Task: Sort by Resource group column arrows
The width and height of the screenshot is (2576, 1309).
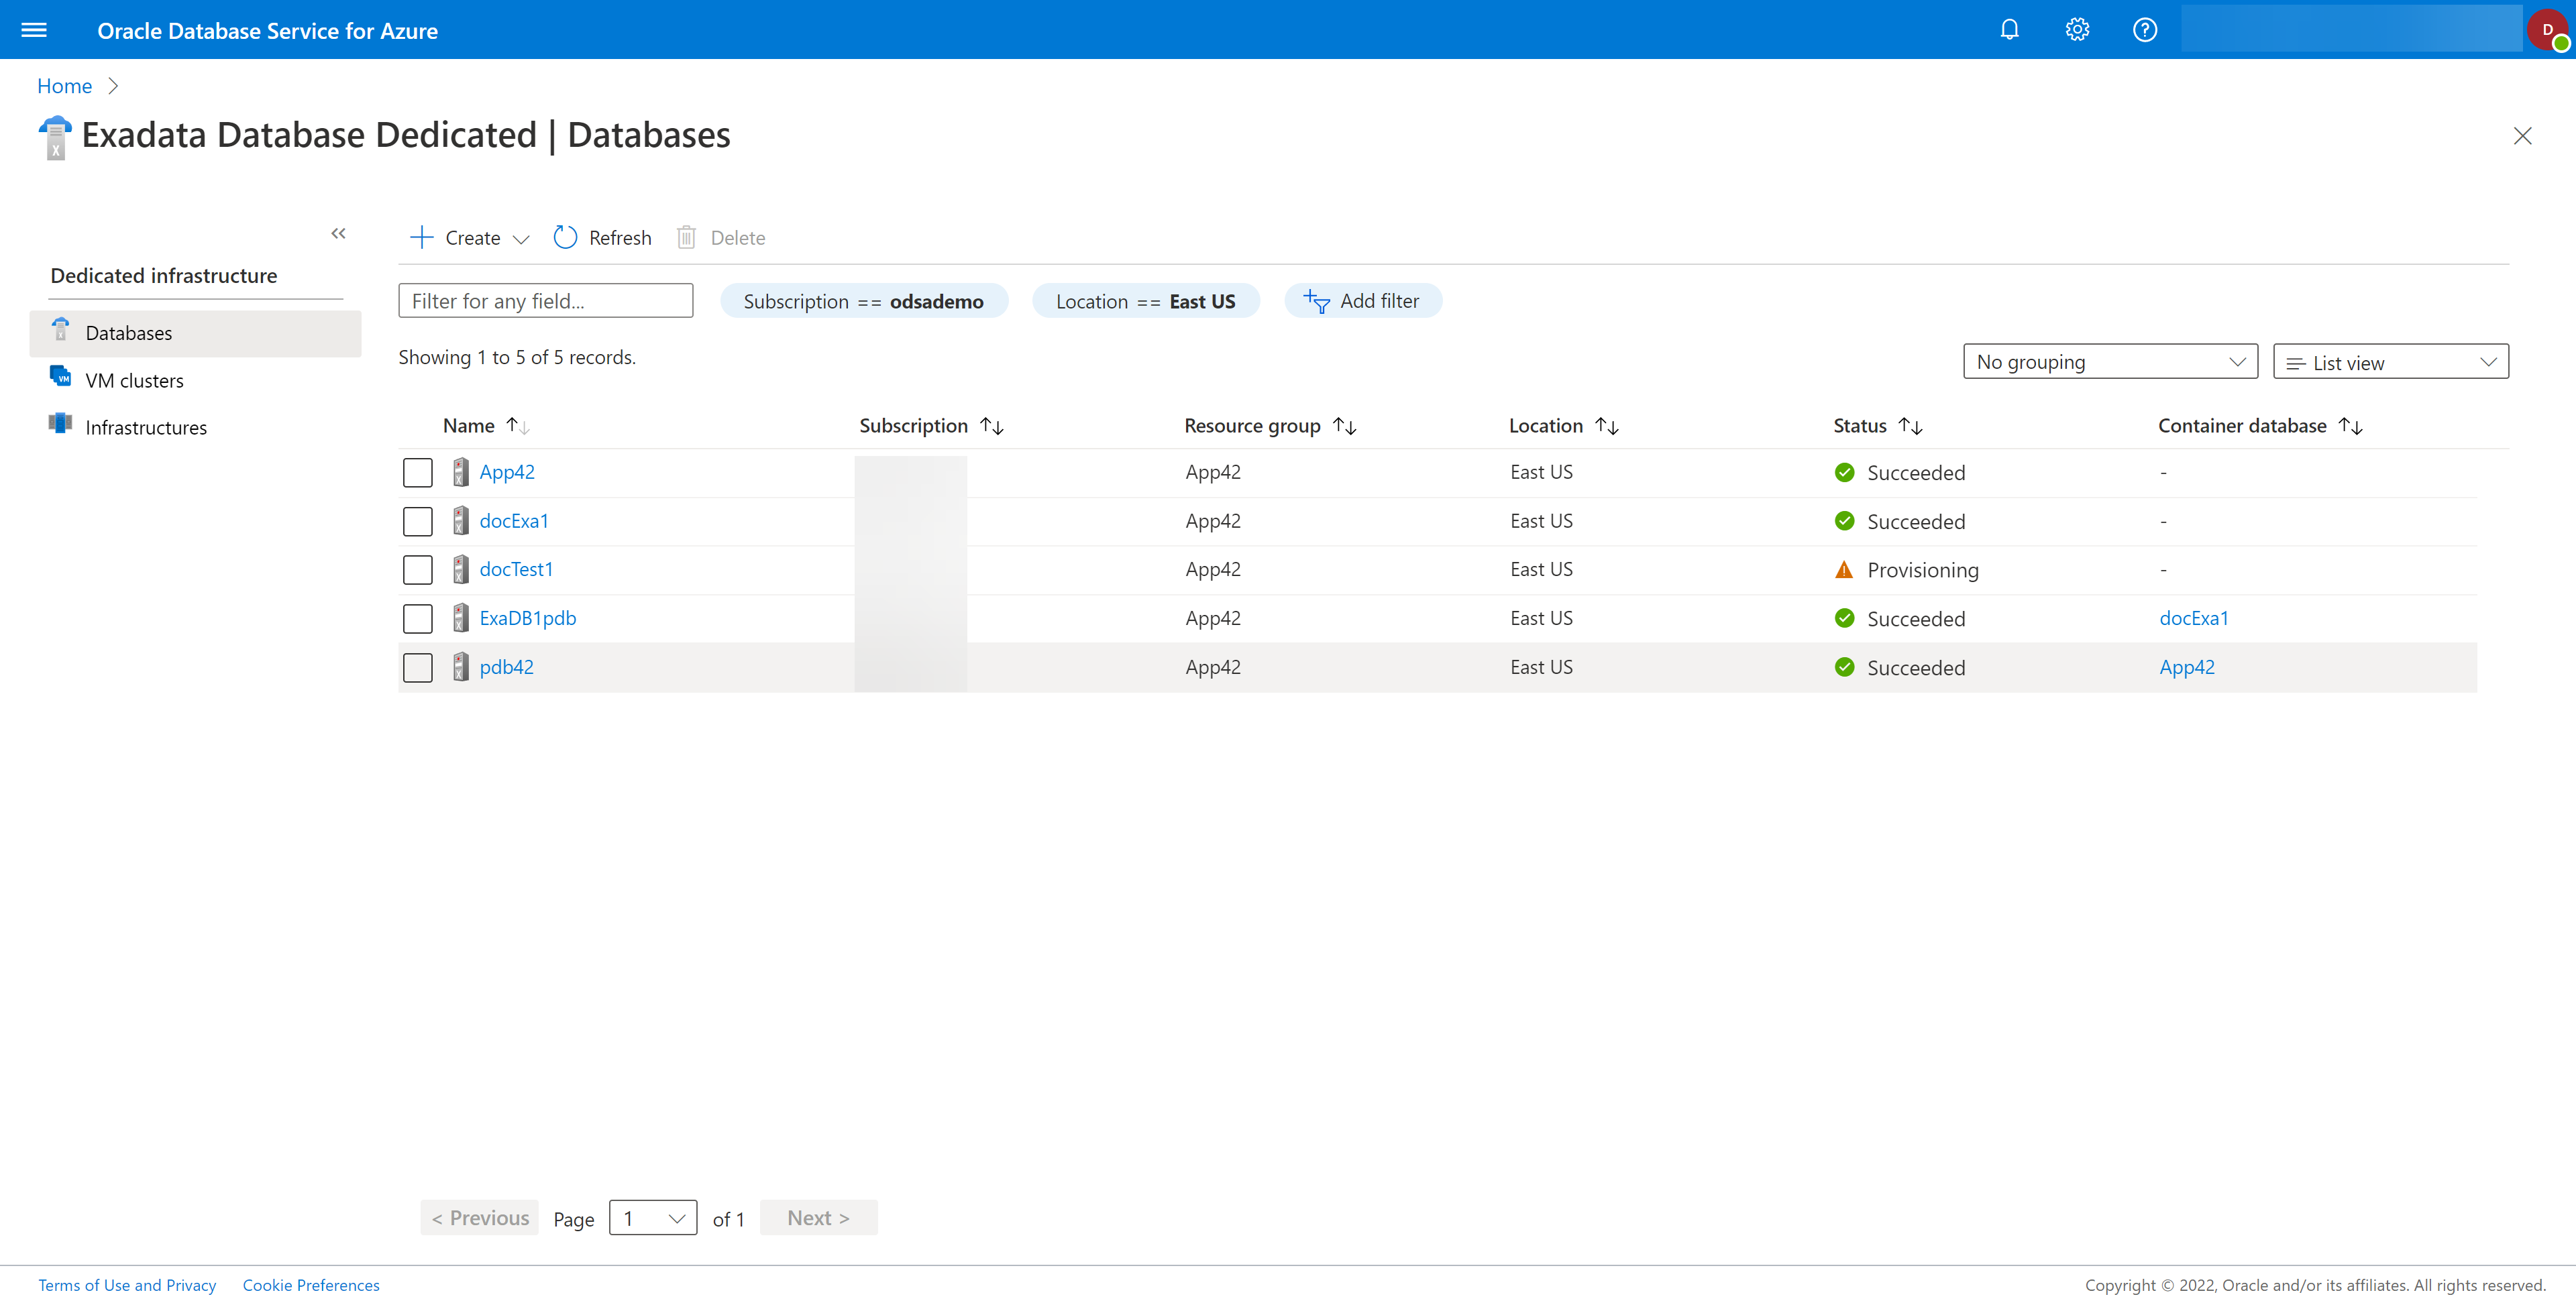Action: [1345, 426]
